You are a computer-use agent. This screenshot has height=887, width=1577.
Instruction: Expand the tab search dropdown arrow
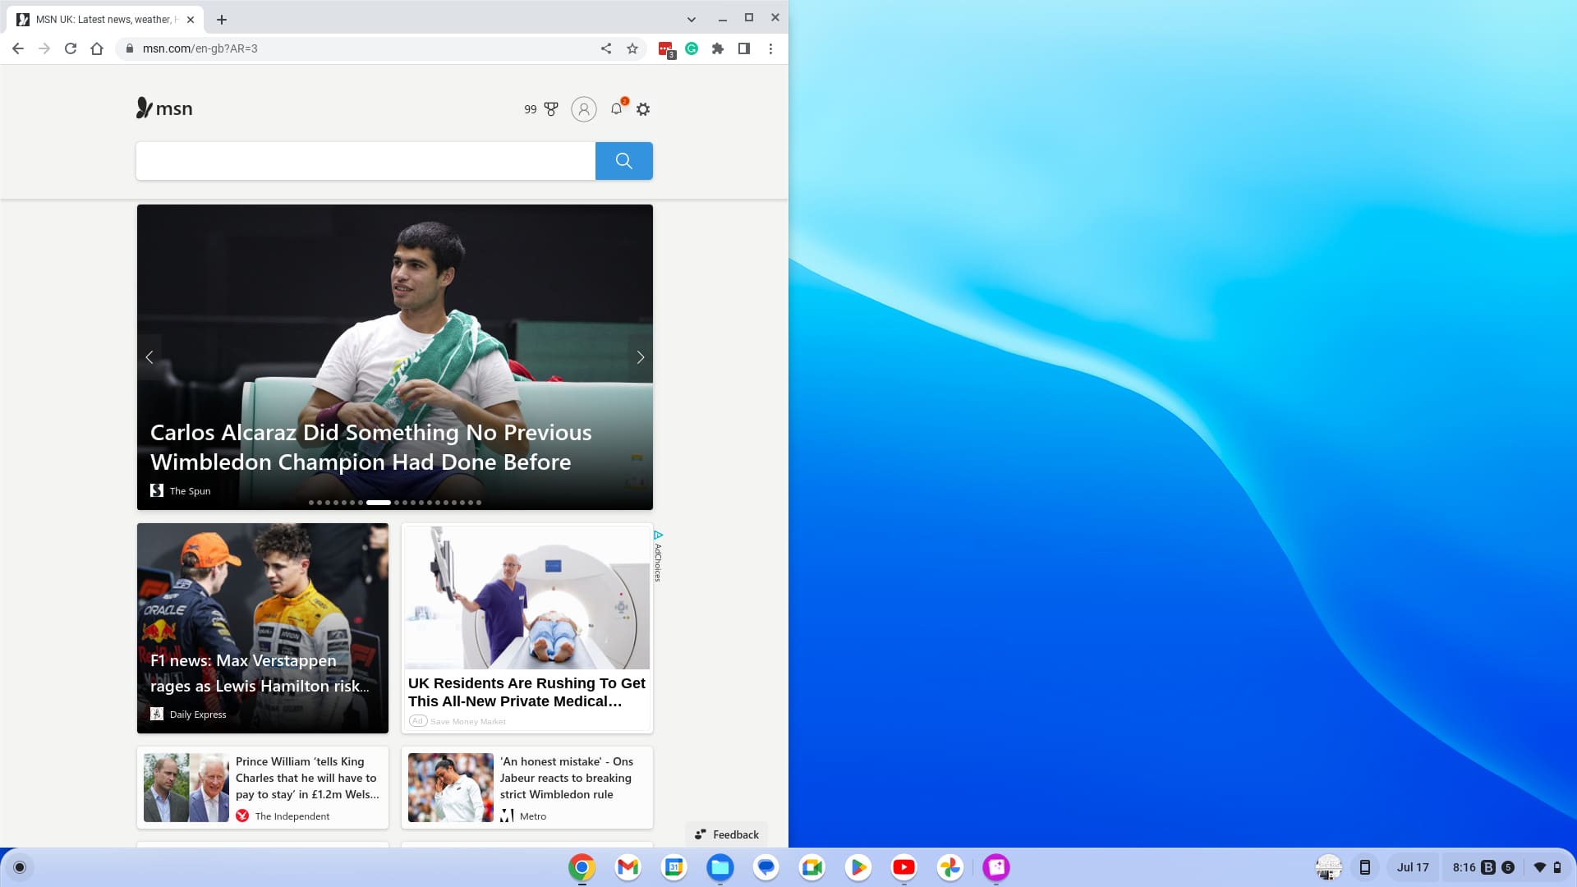692,20
